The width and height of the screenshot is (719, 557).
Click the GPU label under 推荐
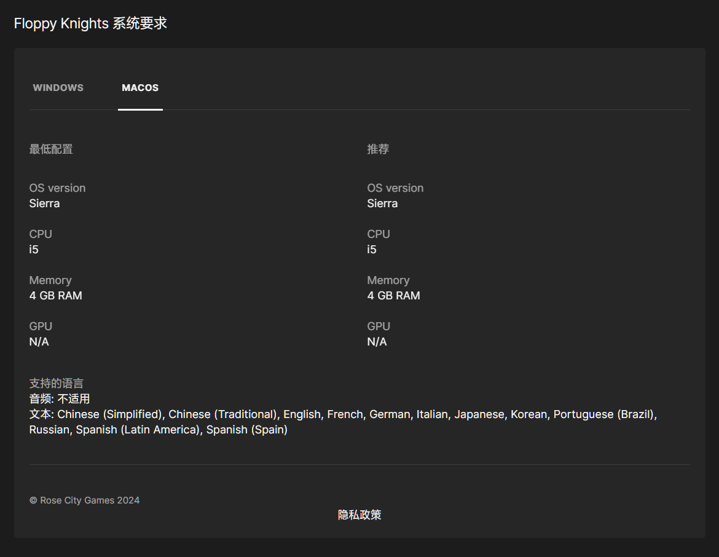[x=379, y=326]
